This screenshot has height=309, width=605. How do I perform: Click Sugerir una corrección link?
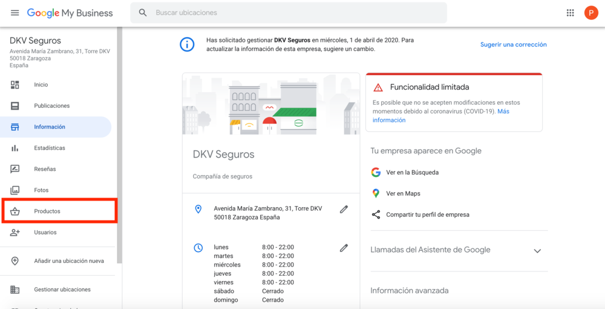513,44
